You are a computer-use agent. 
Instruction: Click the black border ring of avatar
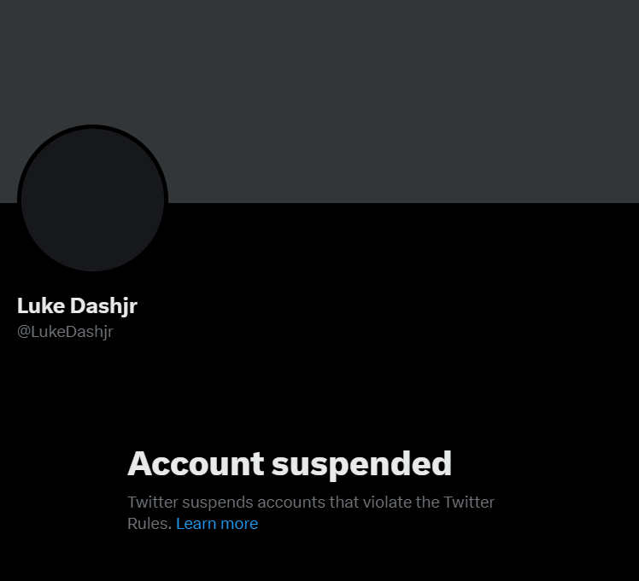(x=92, y=126)
